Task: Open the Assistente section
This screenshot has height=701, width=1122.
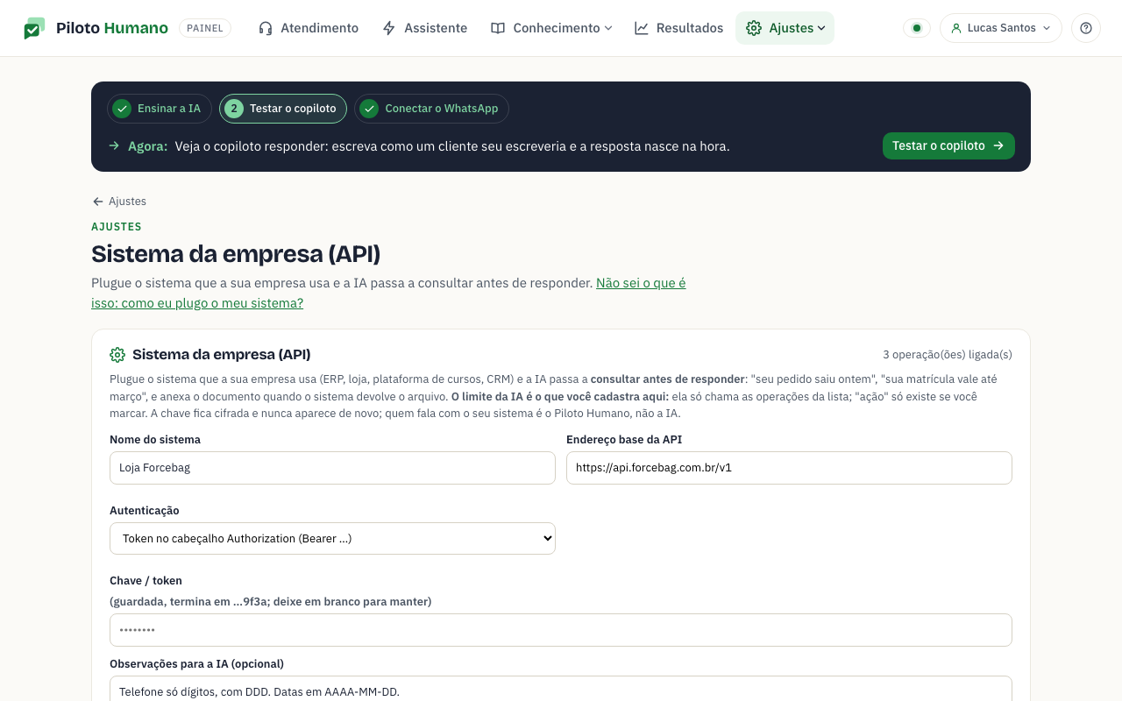Action: 425,28
